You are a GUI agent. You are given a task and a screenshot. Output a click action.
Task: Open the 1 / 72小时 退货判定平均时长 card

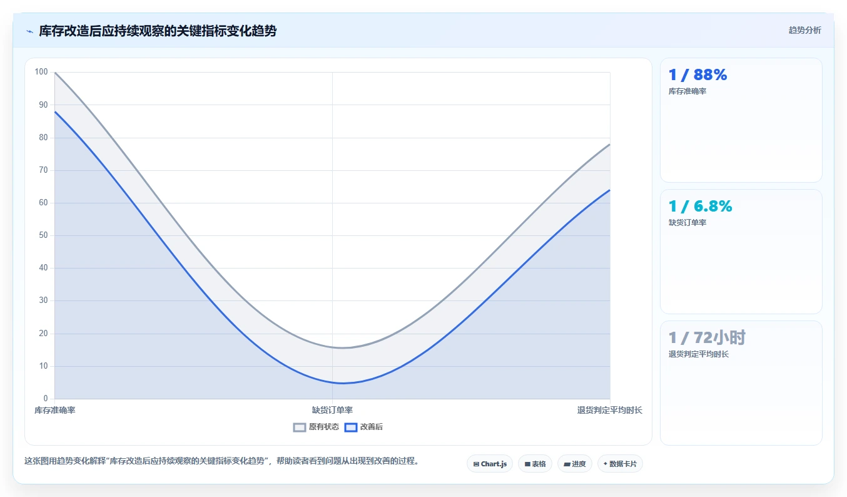tap(741, 383)
